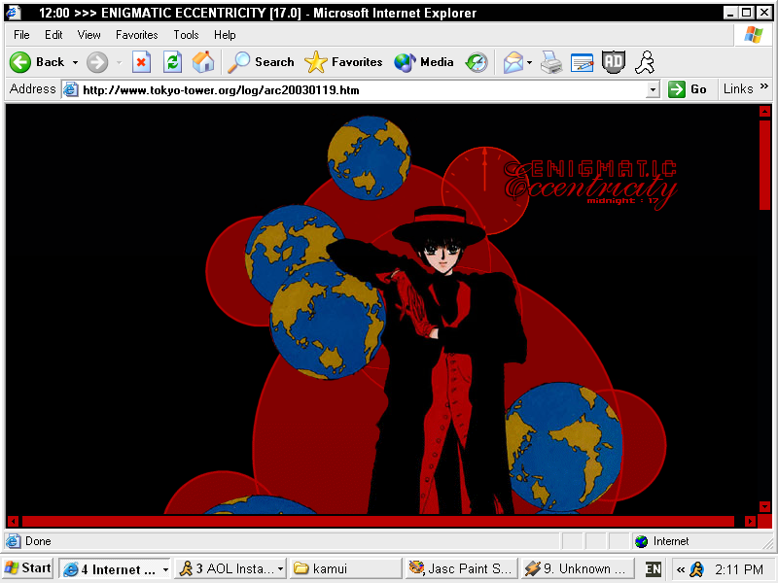The image size is (778, 583).
Task: Close the Internet Explorer window
Action: [x=764, y=13]
